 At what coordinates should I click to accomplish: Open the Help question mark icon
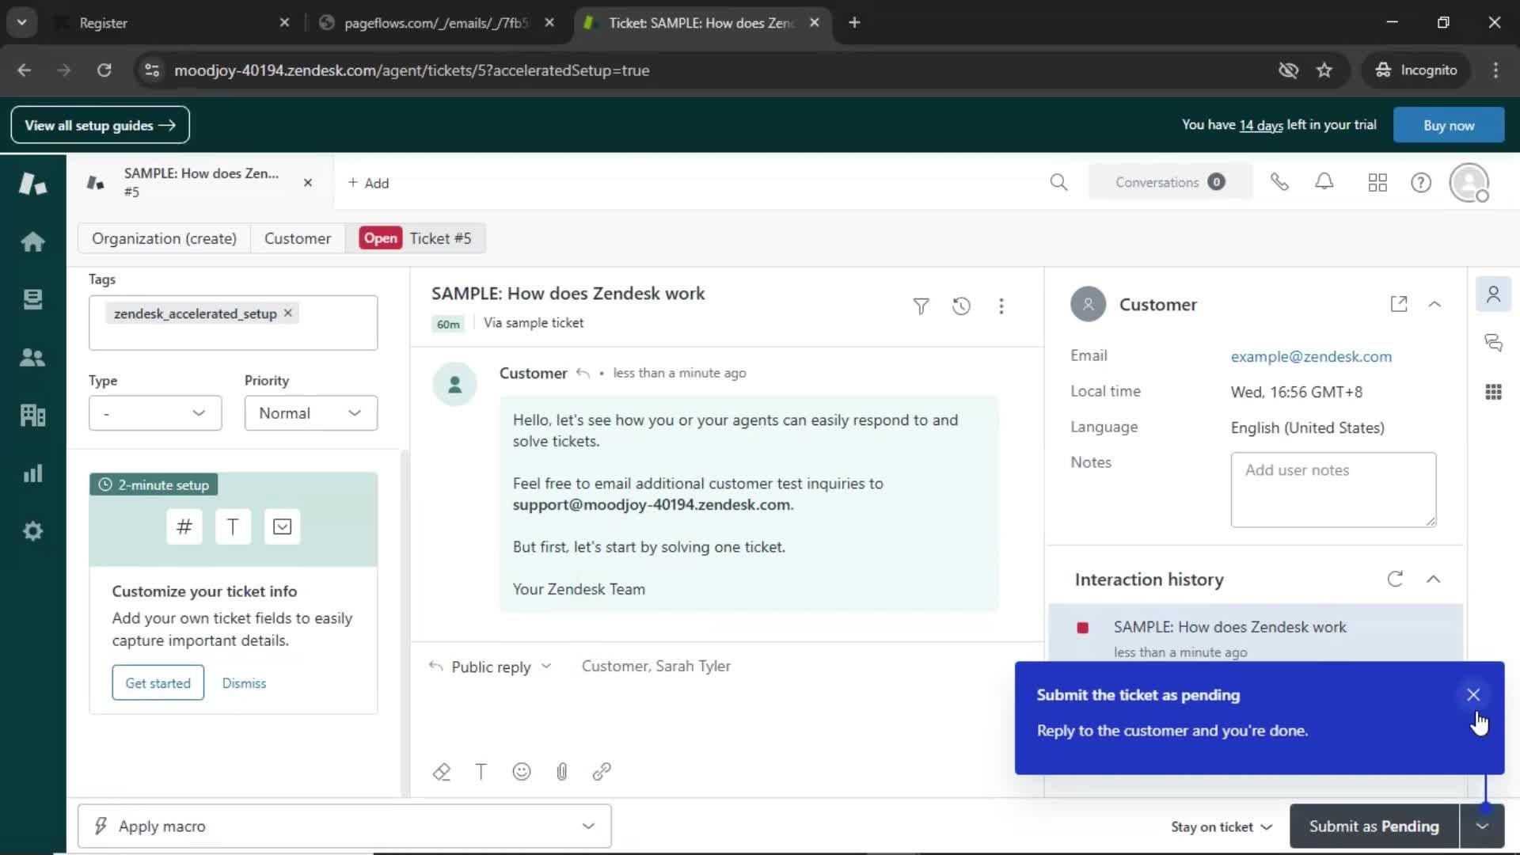pos(1421,183)
